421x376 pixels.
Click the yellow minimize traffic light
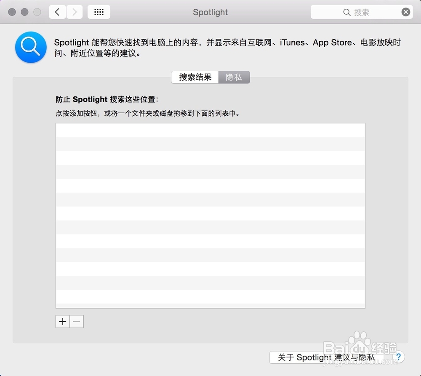(24, 12)
